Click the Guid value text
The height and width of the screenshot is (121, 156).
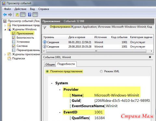122,101
